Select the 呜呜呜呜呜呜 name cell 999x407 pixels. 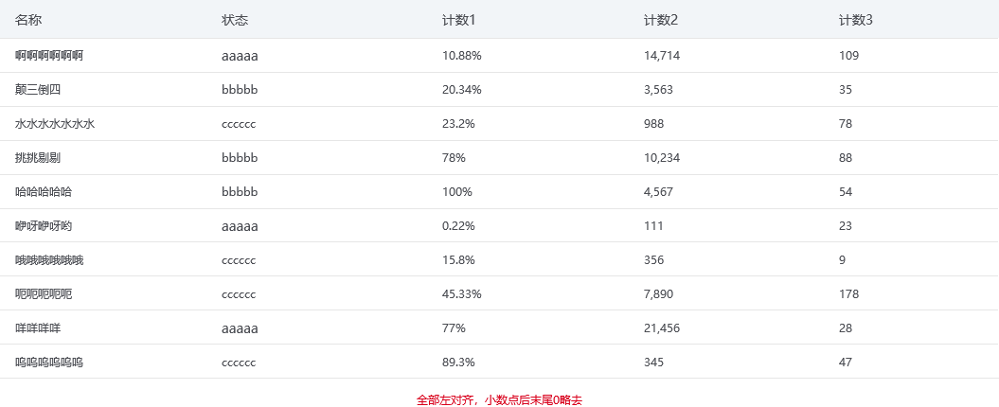coord(49,363)
